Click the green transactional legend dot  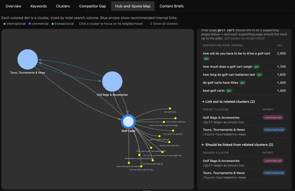tap(53, 24)
